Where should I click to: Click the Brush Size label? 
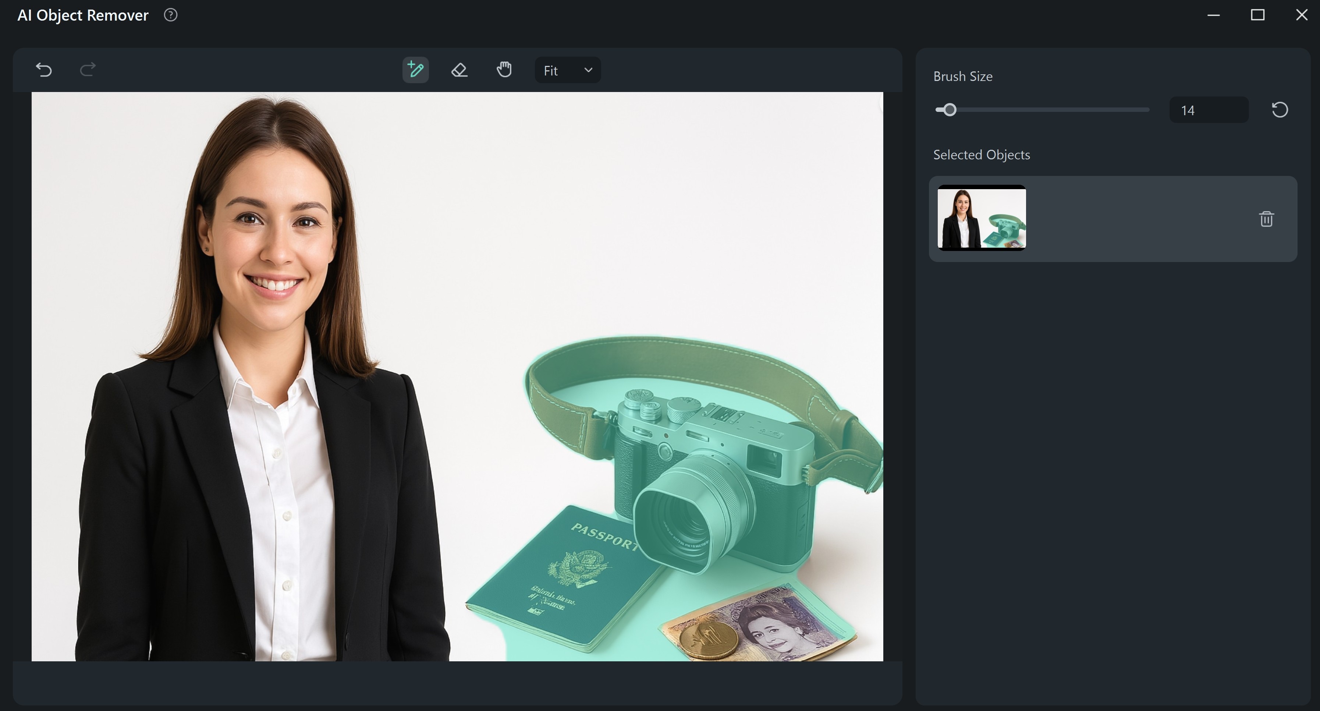point(963,77)
